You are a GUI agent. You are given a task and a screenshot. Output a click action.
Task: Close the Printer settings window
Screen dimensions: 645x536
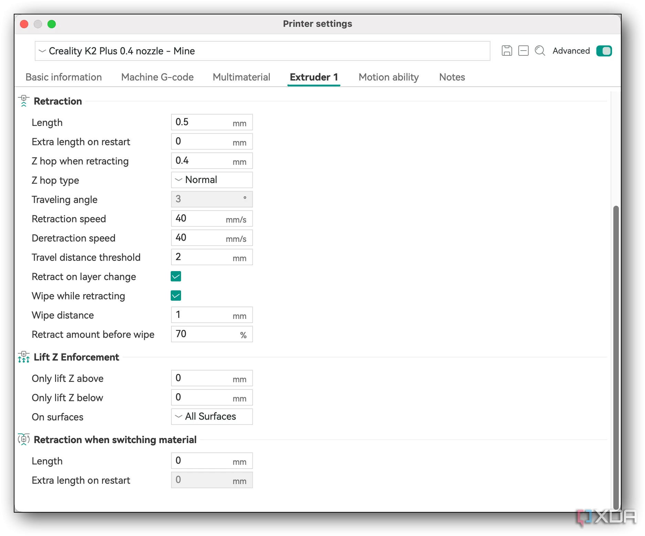point(24,24)
